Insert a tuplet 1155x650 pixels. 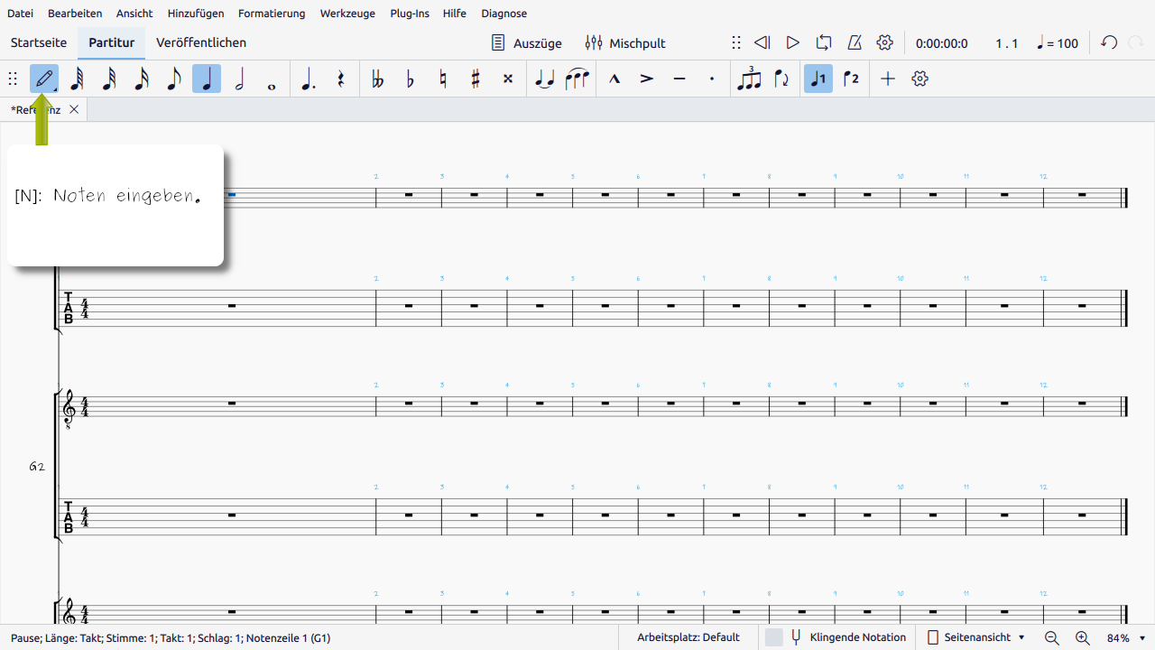(749, 79)
